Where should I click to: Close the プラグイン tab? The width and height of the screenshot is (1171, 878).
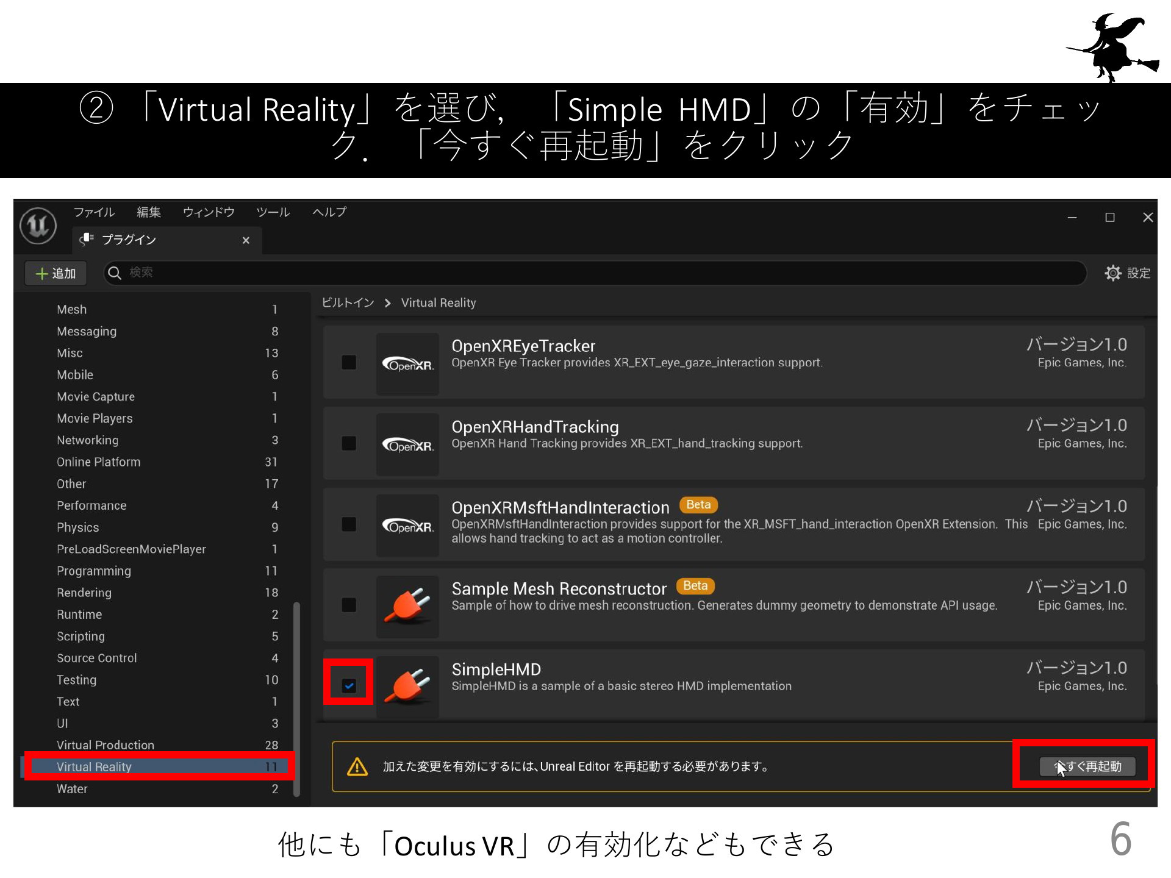point(246,240)
